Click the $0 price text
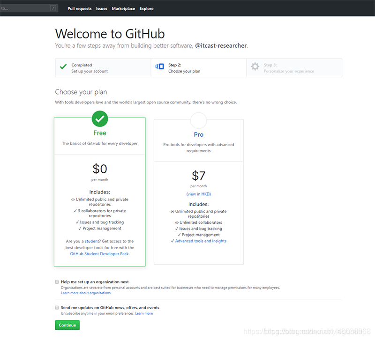 click(100, 169)
